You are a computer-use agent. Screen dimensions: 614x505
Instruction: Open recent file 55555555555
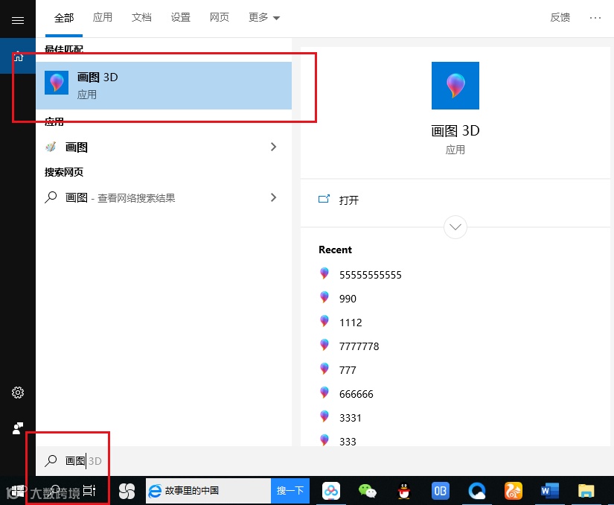tap(370, 275)
